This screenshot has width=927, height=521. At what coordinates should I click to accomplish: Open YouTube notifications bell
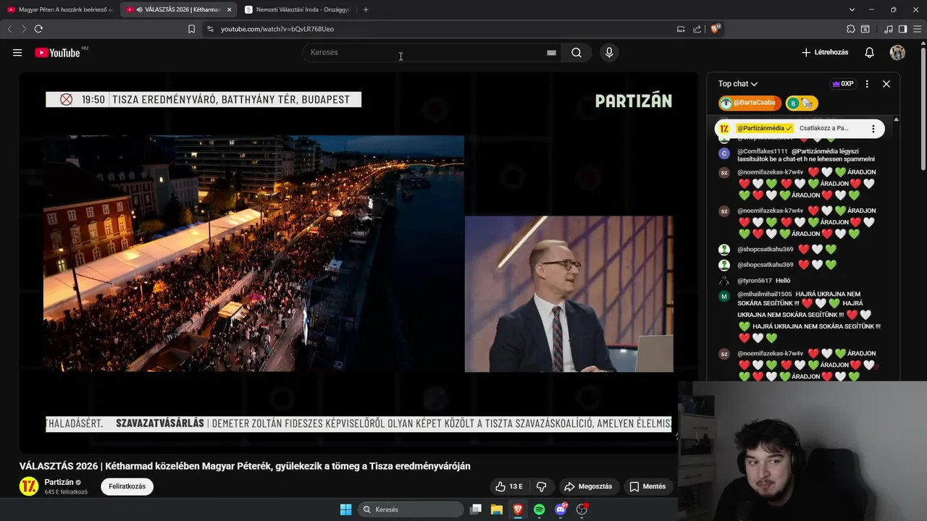pyautogui.click(x=870, y=52)
